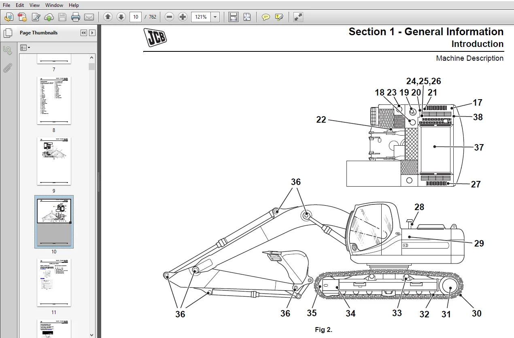Open the zoom level dropdown arrow
Image resolution: width=514 pixels, height=338 pixels.
tap(215, 17)
